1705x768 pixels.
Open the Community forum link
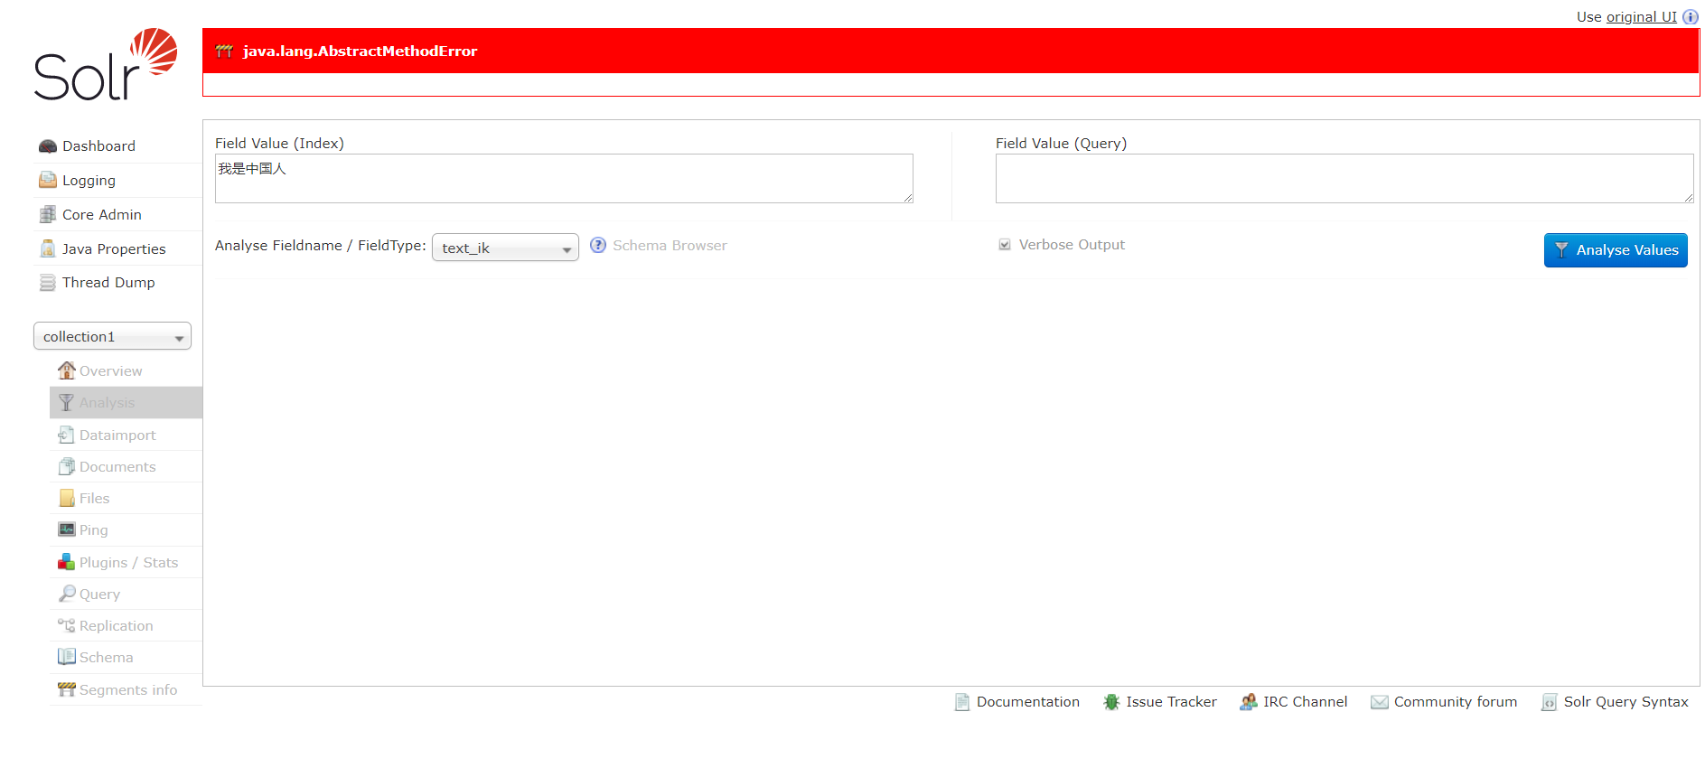pos(1456,702)
